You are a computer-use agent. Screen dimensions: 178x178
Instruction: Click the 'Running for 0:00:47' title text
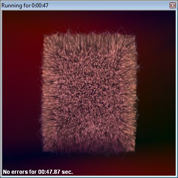pos(25,6)
